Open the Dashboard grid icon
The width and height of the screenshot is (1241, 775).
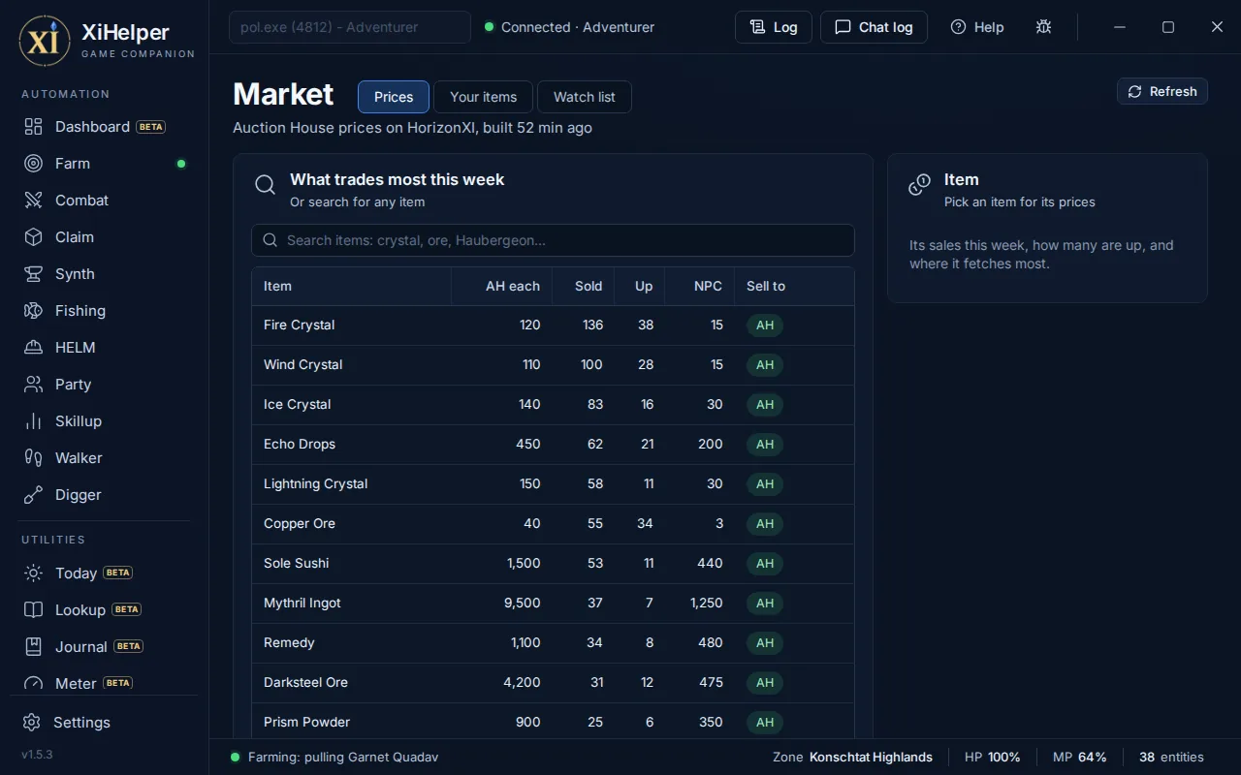pyautogui.click(x=34, y=127)
